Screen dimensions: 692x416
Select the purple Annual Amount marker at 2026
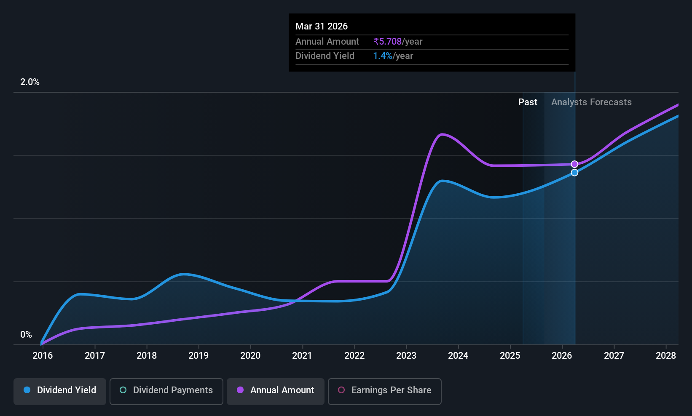pos(574,164)
